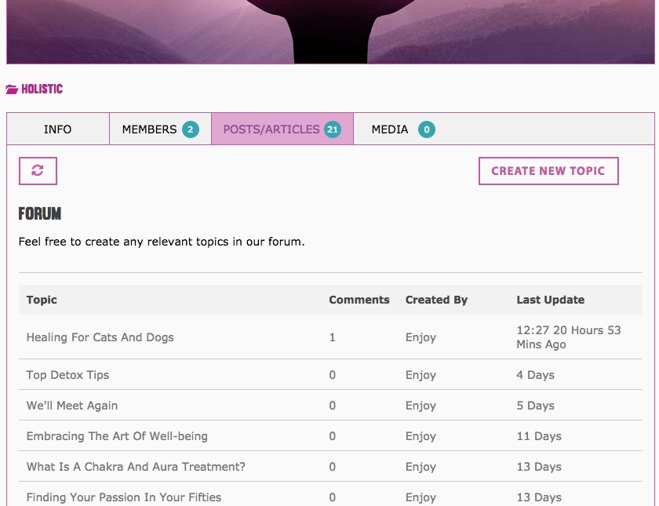659x506 pixels.
Task: Switch to the Members tab
Action: click(160, 129)
